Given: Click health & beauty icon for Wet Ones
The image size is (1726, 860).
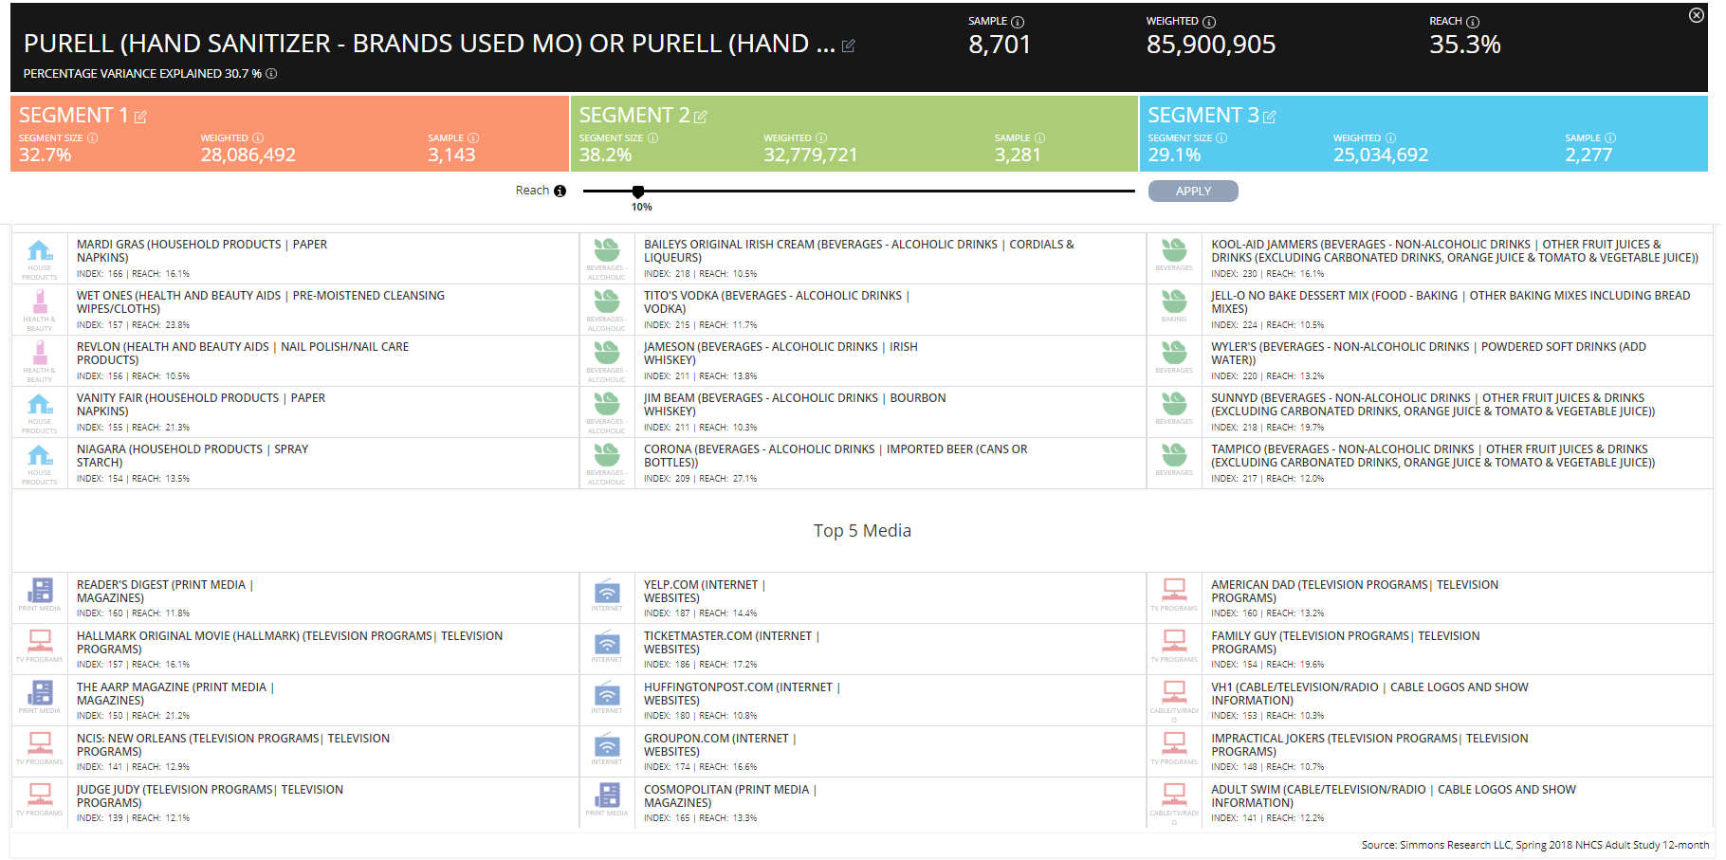Looking at the screenshot, I should click(40, 302).
